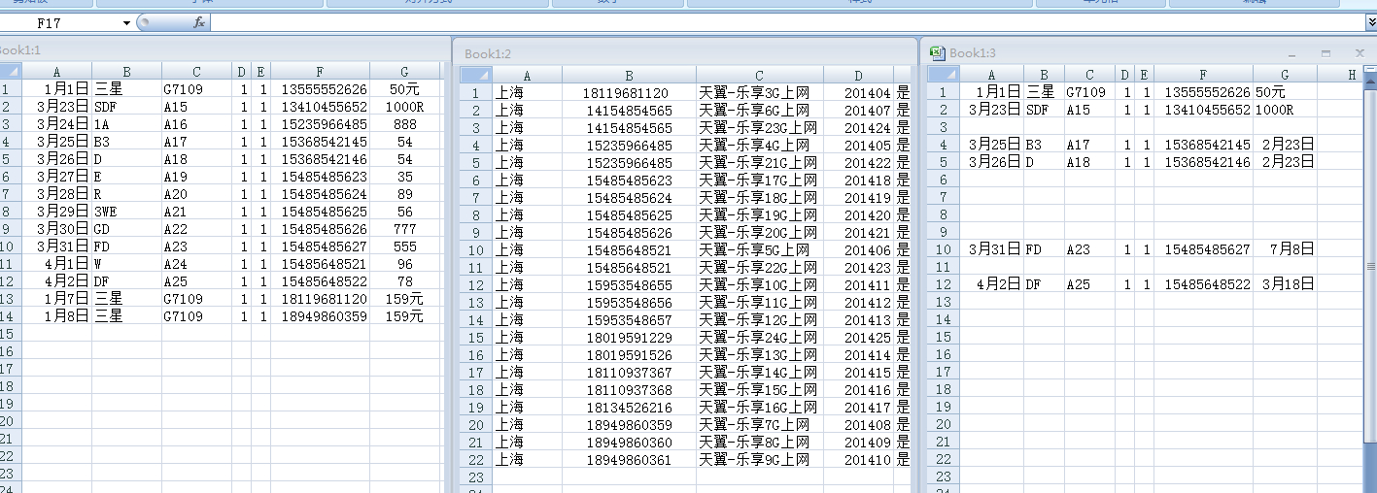Select column C header in Book1:1
This screenshot has width=1377, height=493.
(x=196, y=71)
